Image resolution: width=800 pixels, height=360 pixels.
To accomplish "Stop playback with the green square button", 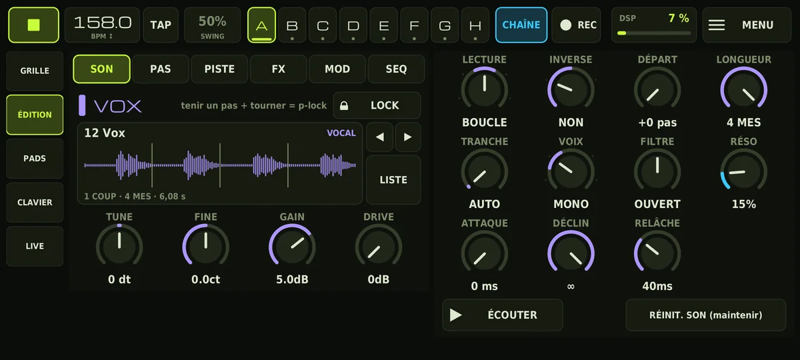I will pos(33,25).
